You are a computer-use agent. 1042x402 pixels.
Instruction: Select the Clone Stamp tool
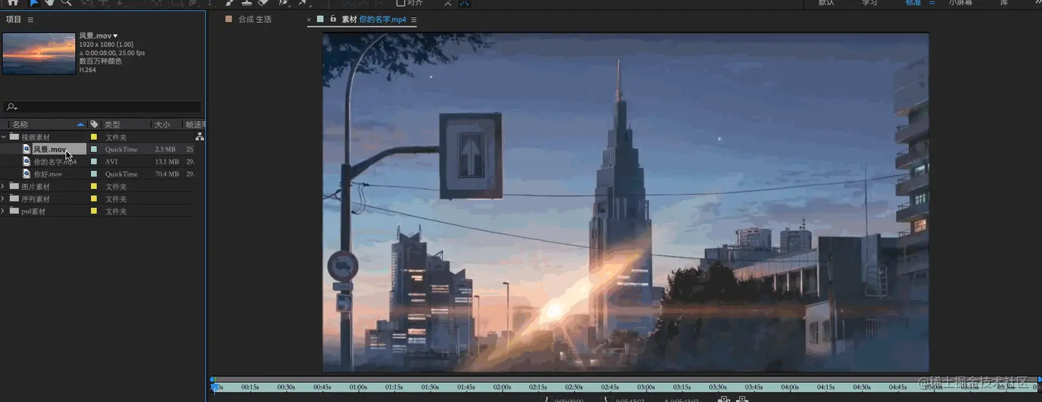(247, 3)
